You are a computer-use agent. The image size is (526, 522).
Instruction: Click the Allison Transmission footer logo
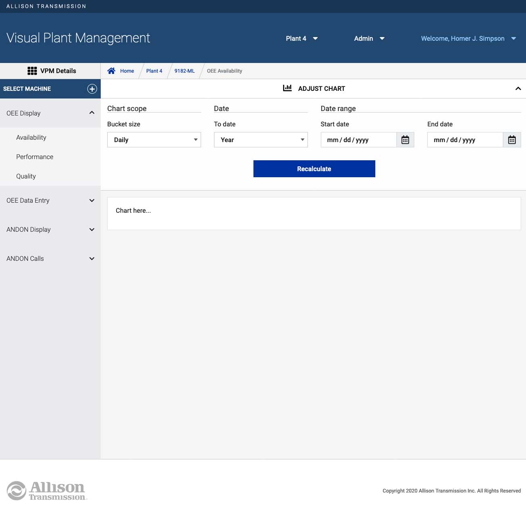(x=47, y=491)
